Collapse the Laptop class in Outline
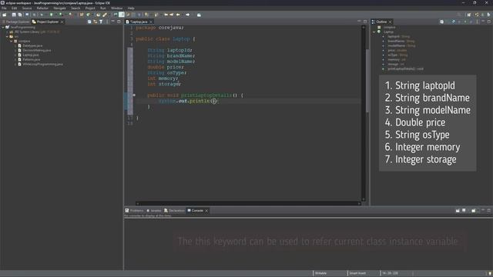The image size is (493, 277). pyautogui.click(x=374, y=32)
